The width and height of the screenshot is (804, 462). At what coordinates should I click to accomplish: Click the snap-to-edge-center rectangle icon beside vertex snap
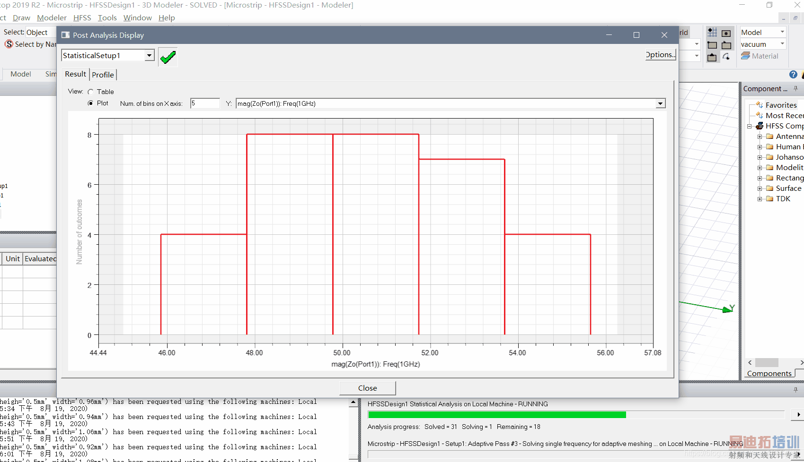[726, 45]
